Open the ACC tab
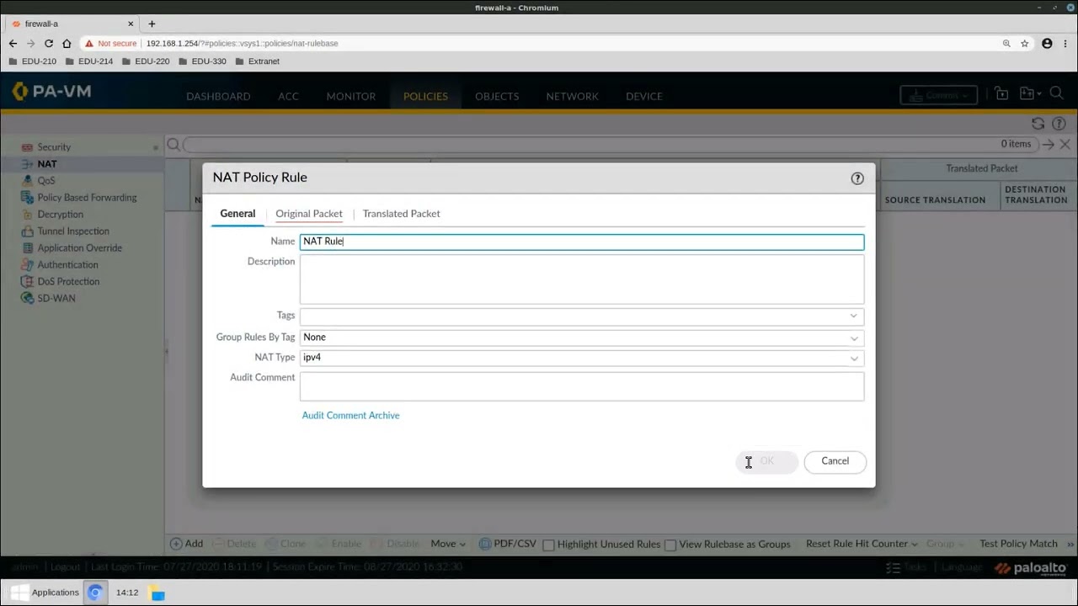 pos(288,96)
